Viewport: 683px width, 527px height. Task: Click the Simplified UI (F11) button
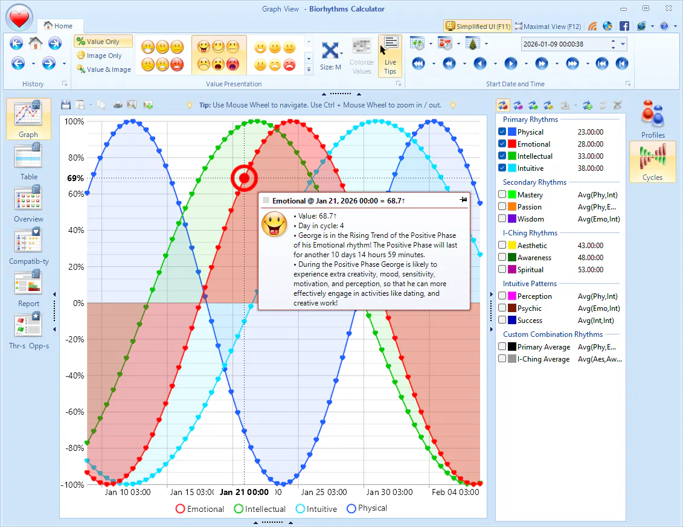tap(477, 26)
